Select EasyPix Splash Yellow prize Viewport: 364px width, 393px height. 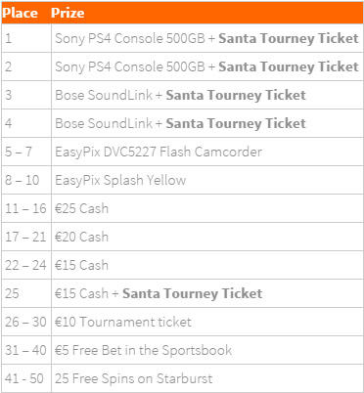click(120, 180)
